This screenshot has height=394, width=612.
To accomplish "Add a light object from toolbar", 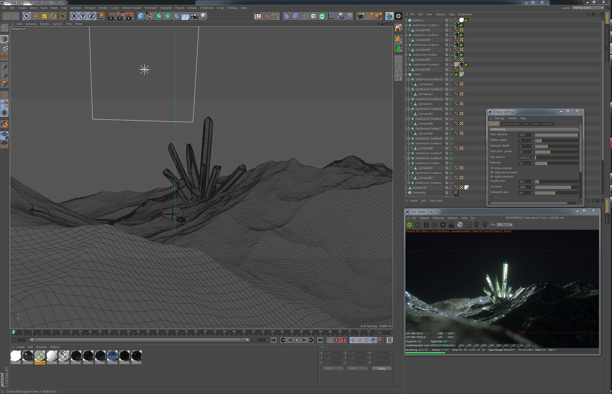I will coord(203,16).
